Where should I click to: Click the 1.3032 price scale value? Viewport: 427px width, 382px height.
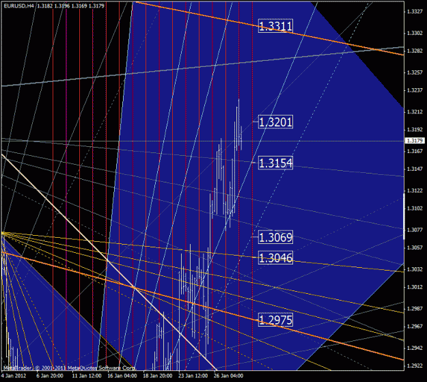click(x=415, y=269)
